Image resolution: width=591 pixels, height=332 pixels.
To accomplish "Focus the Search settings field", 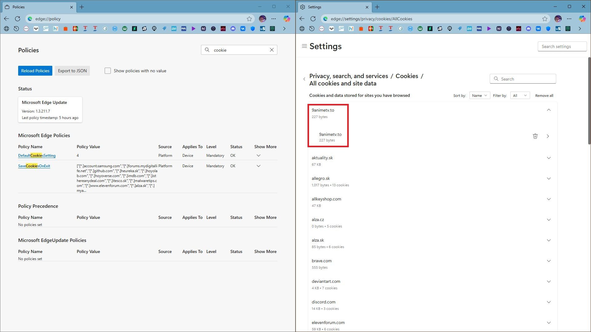I will click(x=562, y=46).
